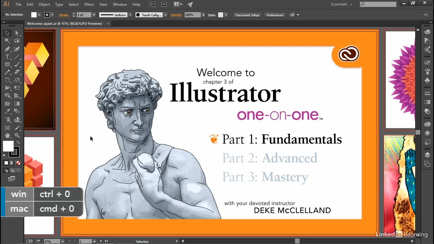
Task: Select the Selection tool (black arrow)
Action: [x=7, y=33]
